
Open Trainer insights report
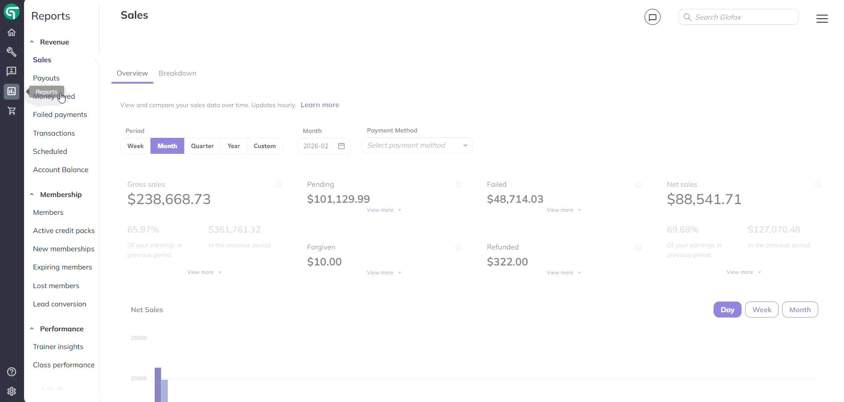pos(58,347)
